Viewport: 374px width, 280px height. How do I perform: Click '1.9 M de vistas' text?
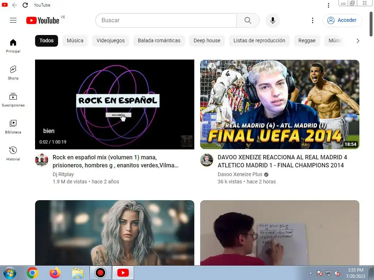pos(70,182)
